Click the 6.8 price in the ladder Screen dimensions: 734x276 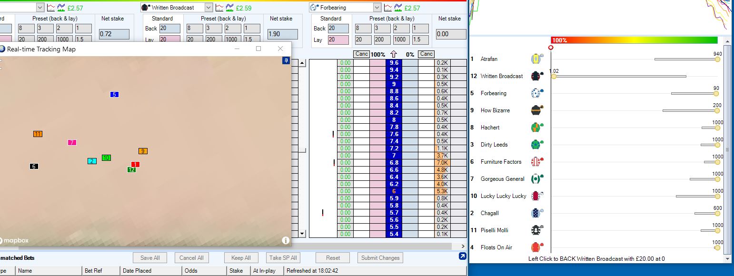point(394,163)
